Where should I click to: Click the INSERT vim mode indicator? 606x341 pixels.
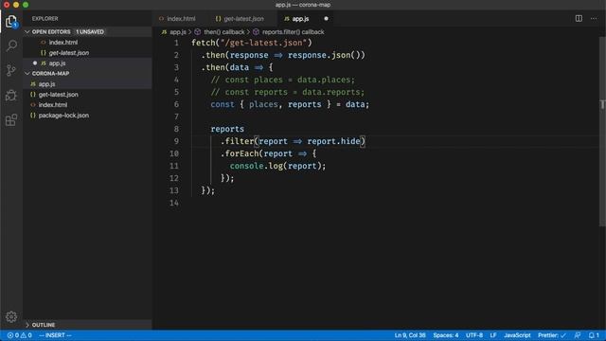click(55, 335)
